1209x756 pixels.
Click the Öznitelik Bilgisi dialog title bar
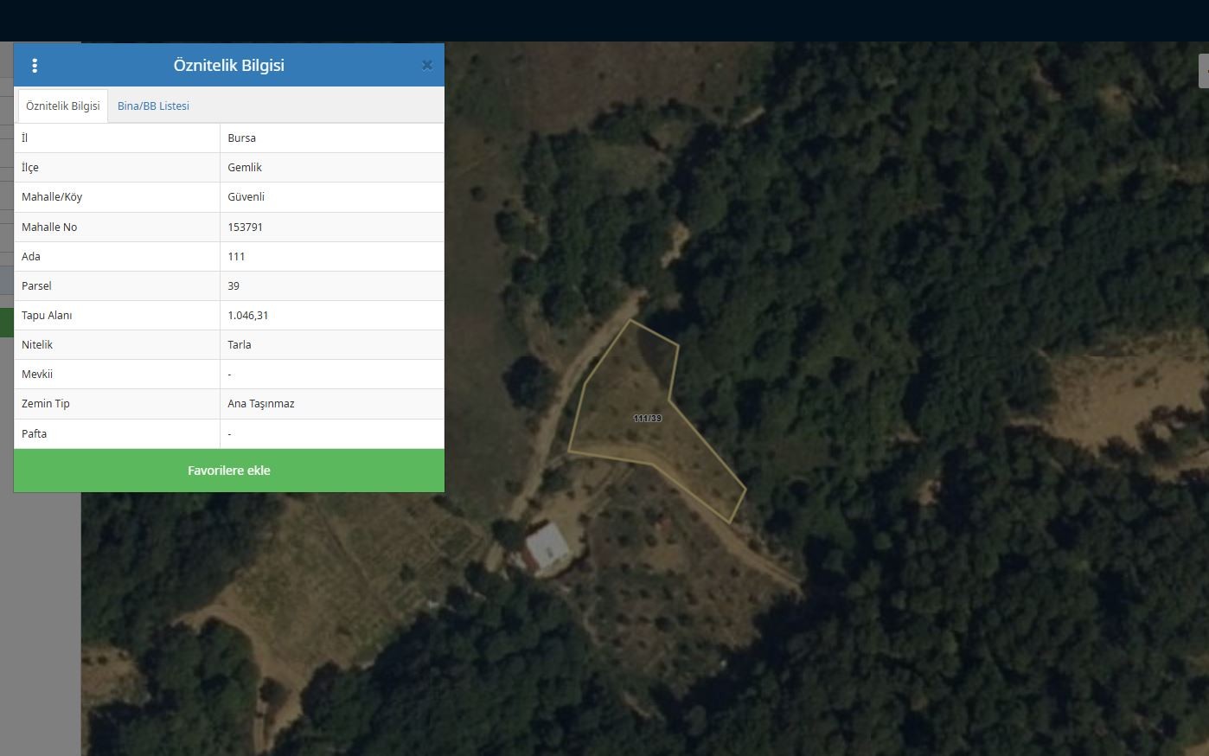point(229,66)
